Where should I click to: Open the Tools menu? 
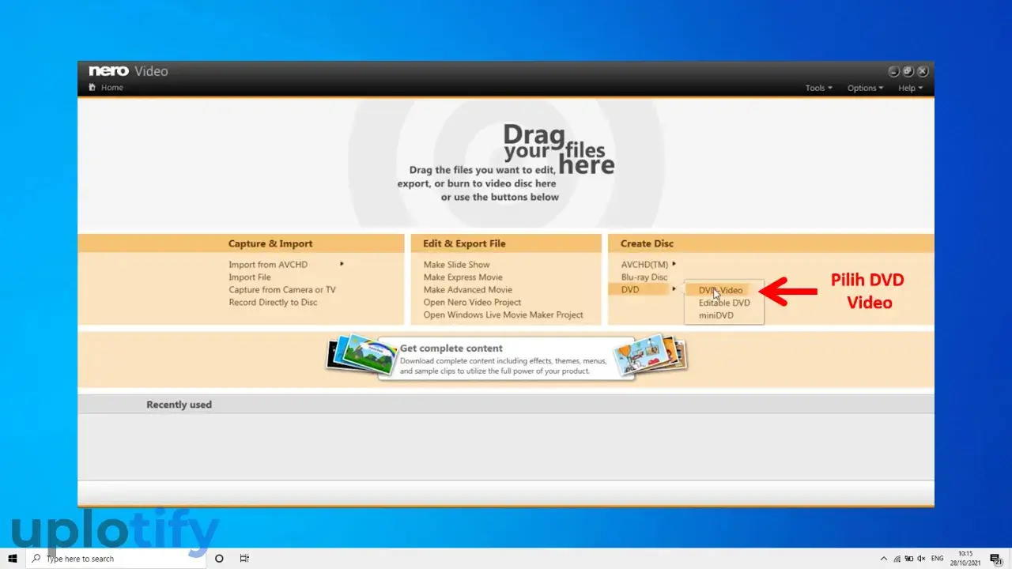click(818, 88)
